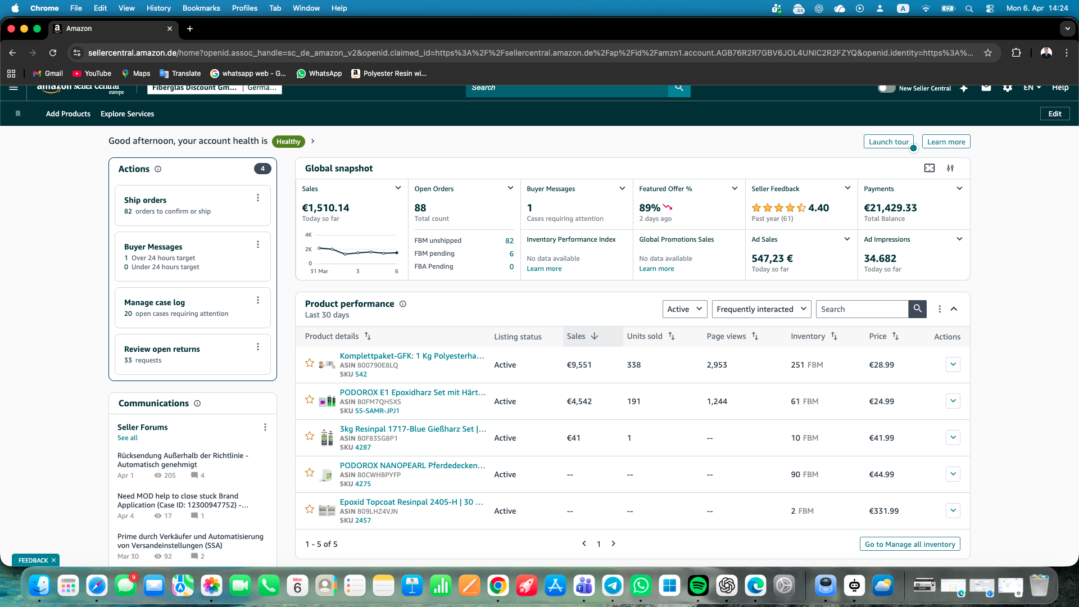Click the Actions info icon
The image size is (1079, 607).
(158, 169)
